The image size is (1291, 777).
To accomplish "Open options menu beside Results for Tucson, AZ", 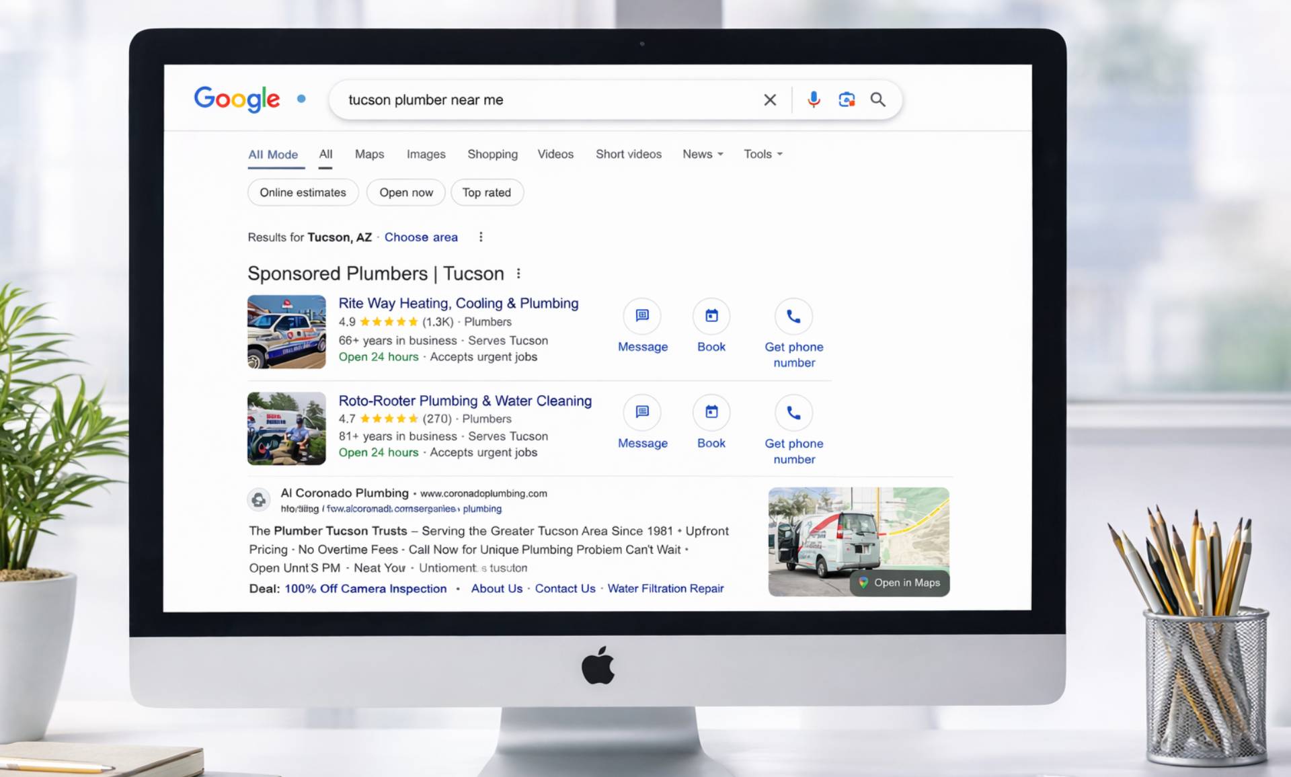I will tap(481, 237).
